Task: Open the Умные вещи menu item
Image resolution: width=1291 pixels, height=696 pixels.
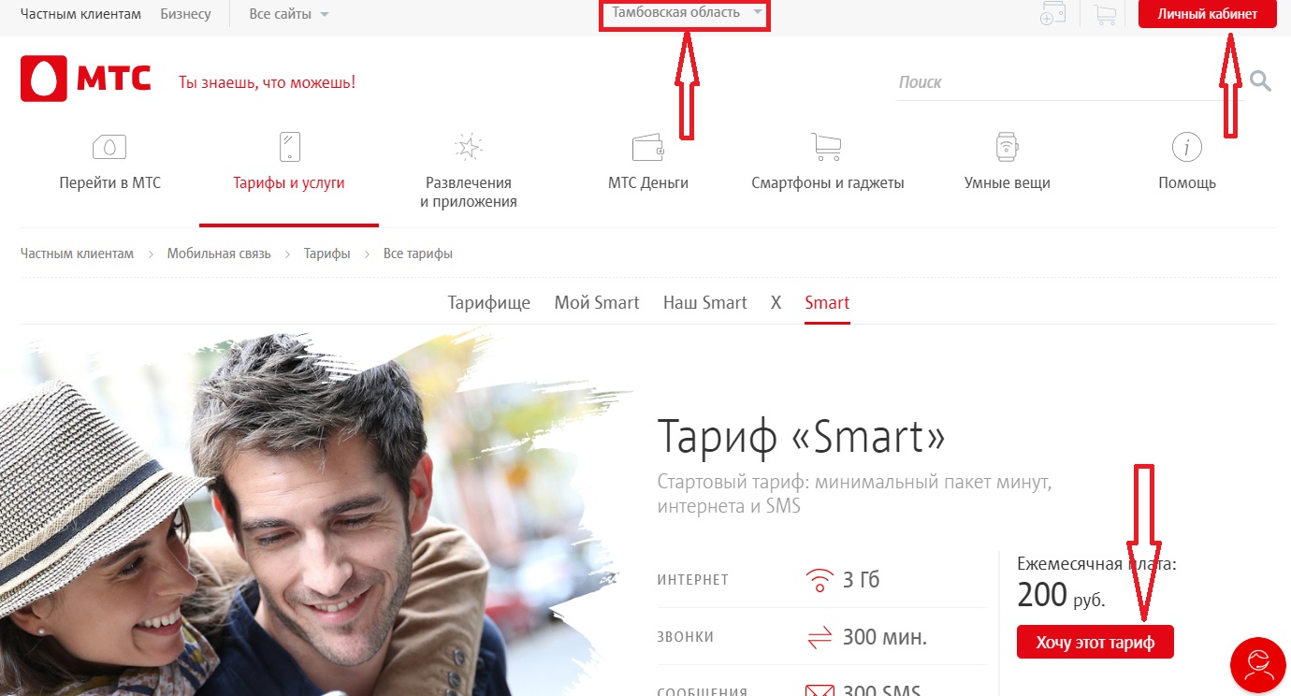Action: point(1008,183)
